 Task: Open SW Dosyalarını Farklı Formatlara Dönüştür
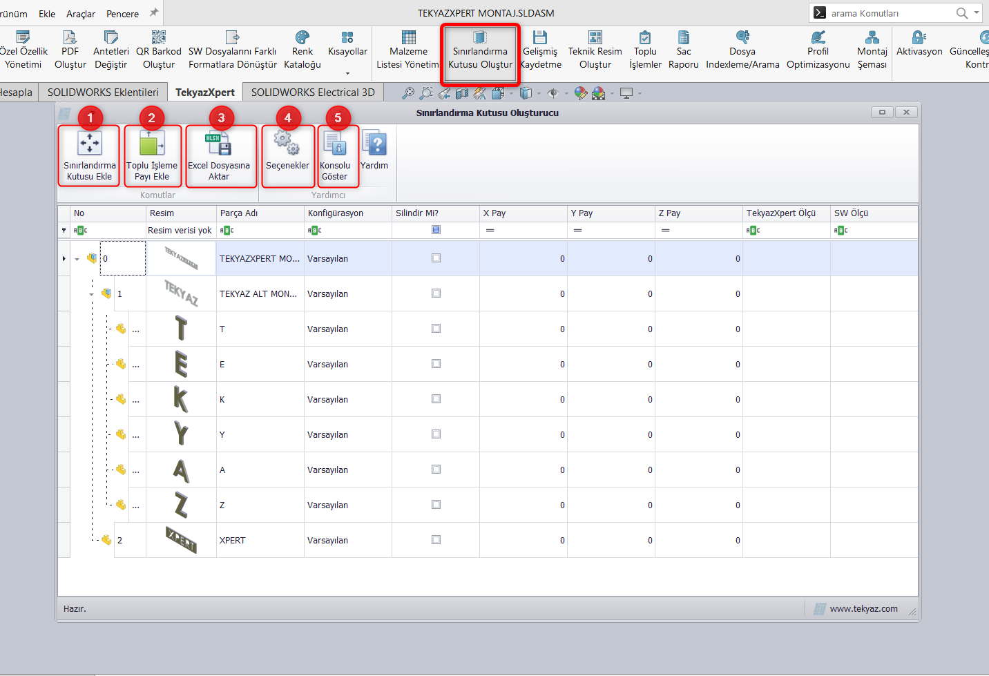(x=233, y=50)
